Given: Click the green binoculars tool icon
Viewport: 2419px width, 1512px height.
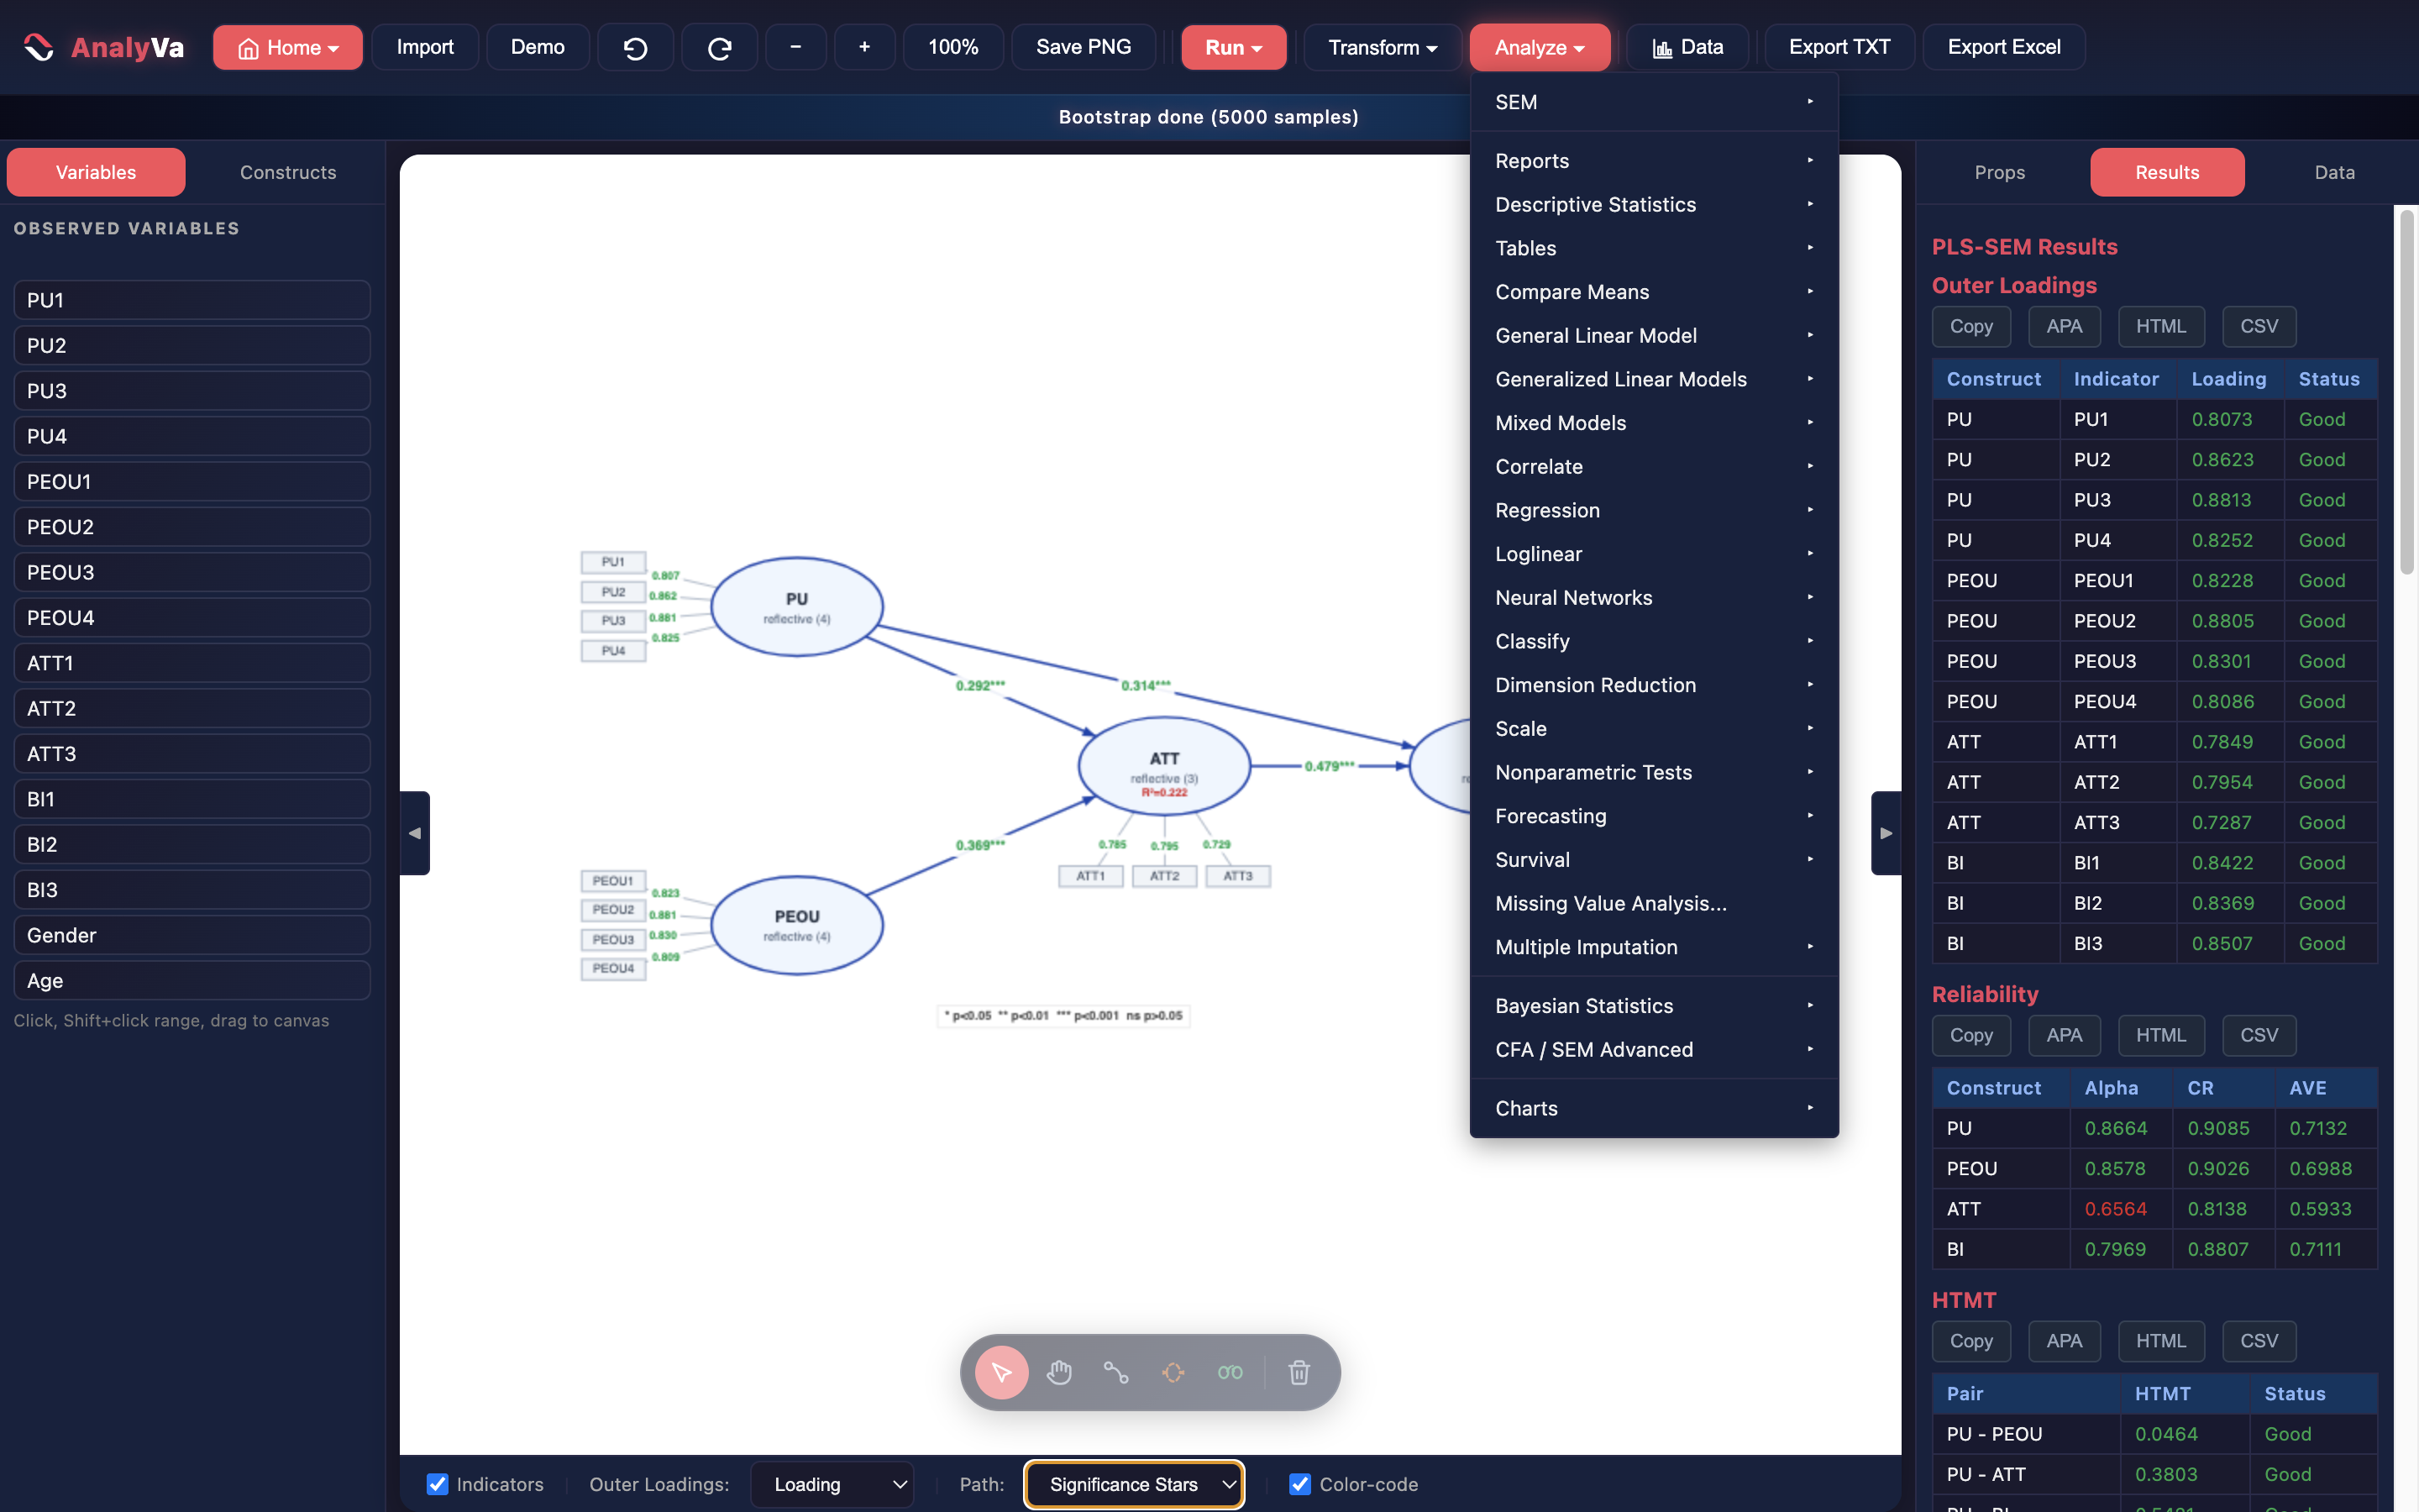Looking at the screenshot, I should pos(1230,1372).
